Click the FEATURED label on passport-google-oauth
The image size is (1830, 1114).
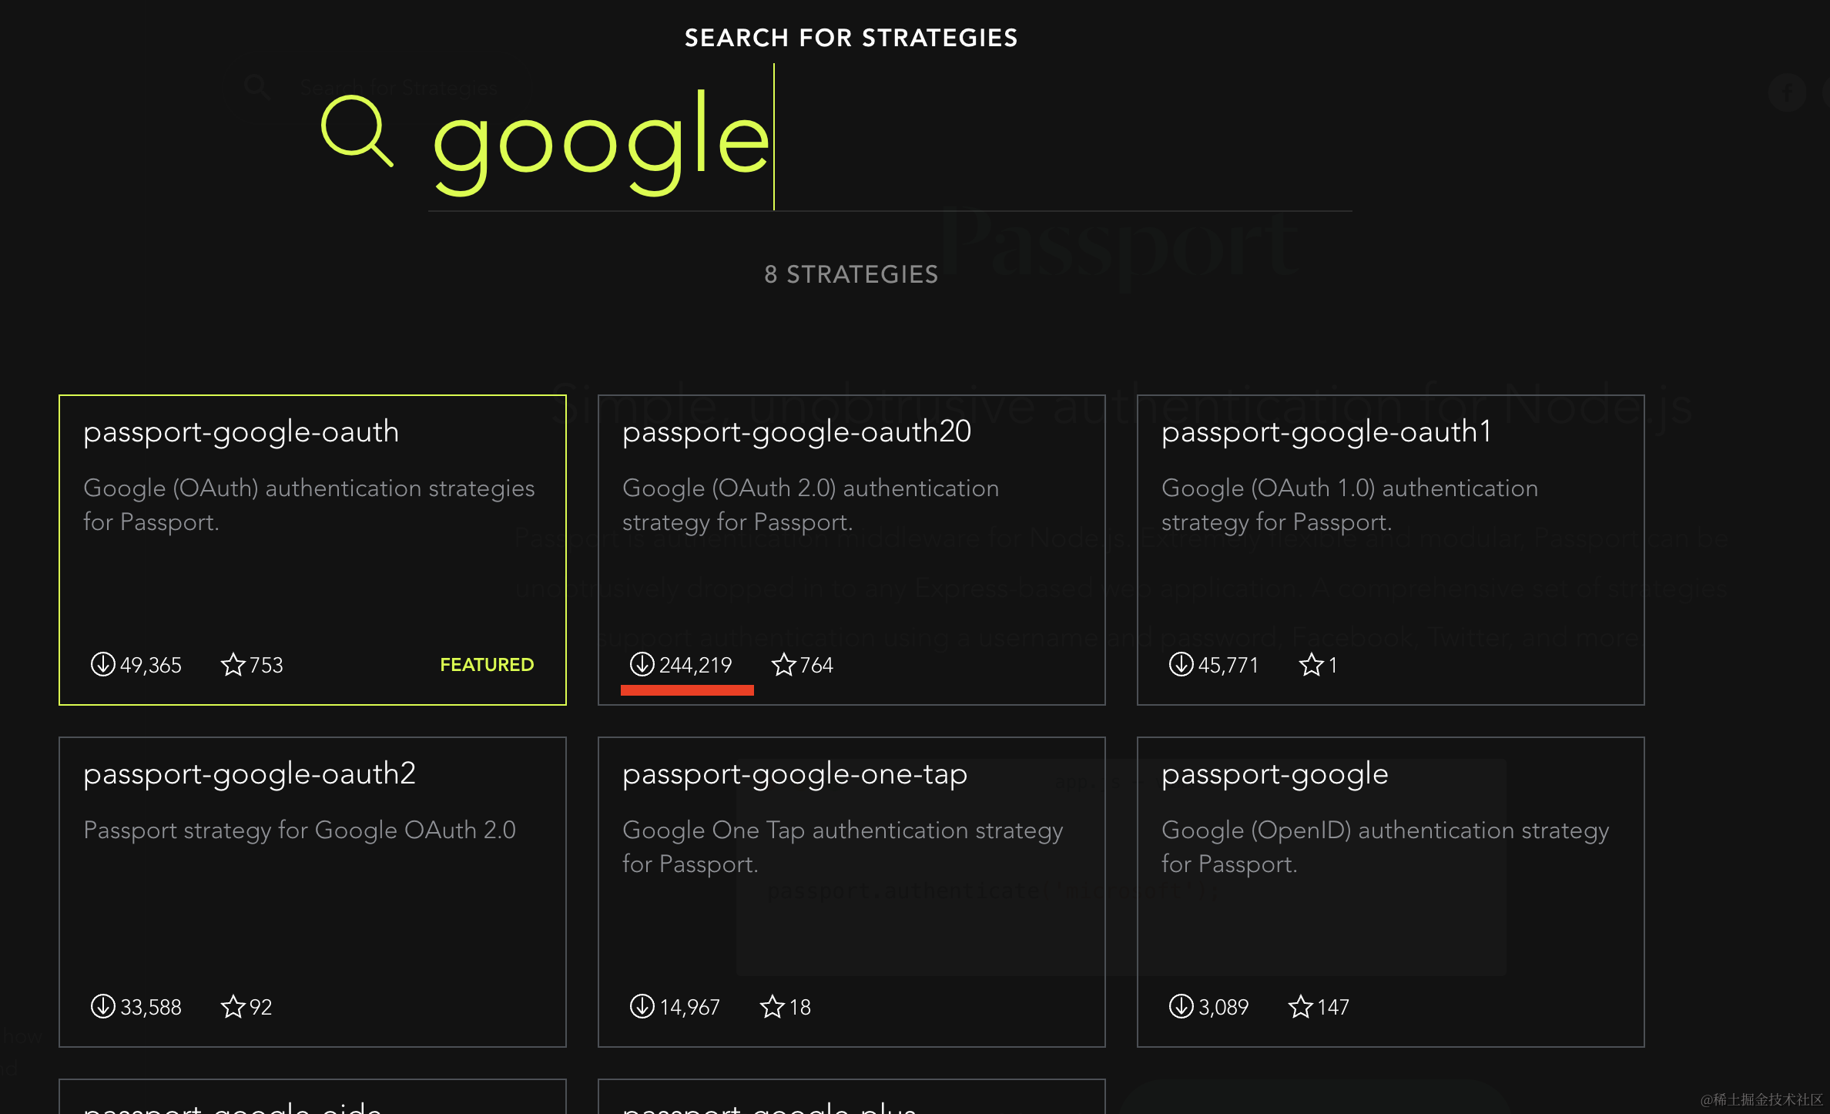[487, 665]
